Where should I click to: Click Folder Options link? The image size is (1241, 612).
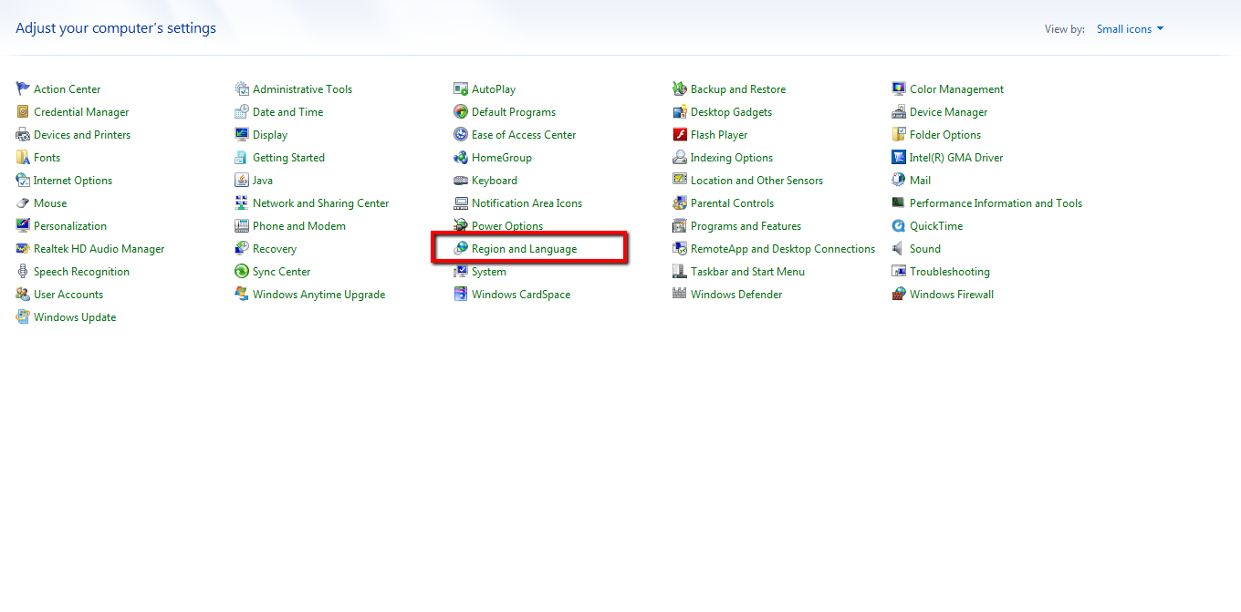point(945,135)
